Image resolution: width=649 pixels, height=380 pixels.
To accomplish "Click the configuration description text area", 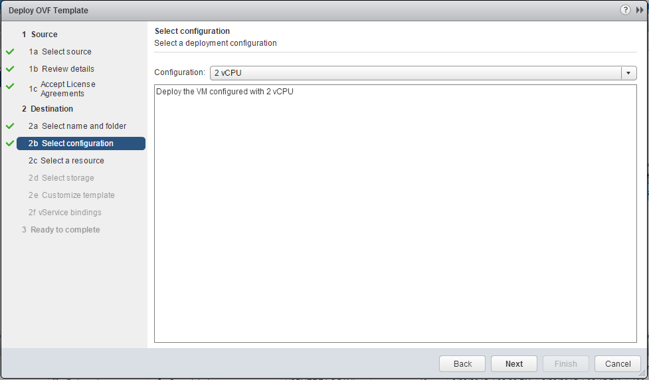I will coord(395,213).
